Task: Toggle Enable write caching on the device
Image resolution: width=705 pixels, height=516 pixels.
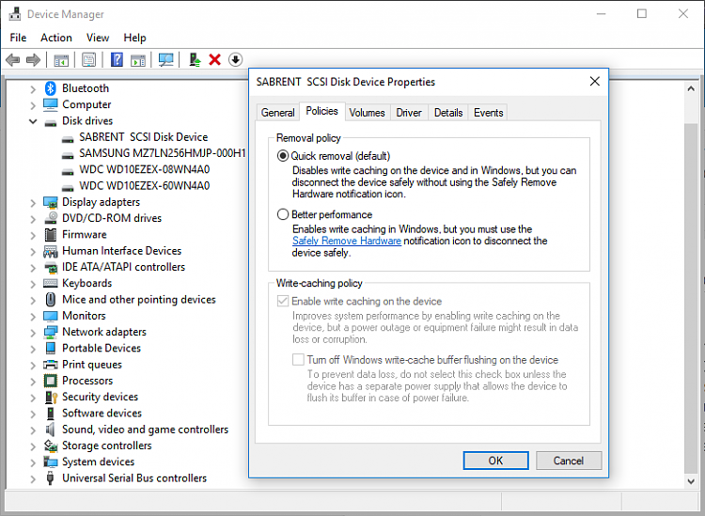Action: [283, 301]
